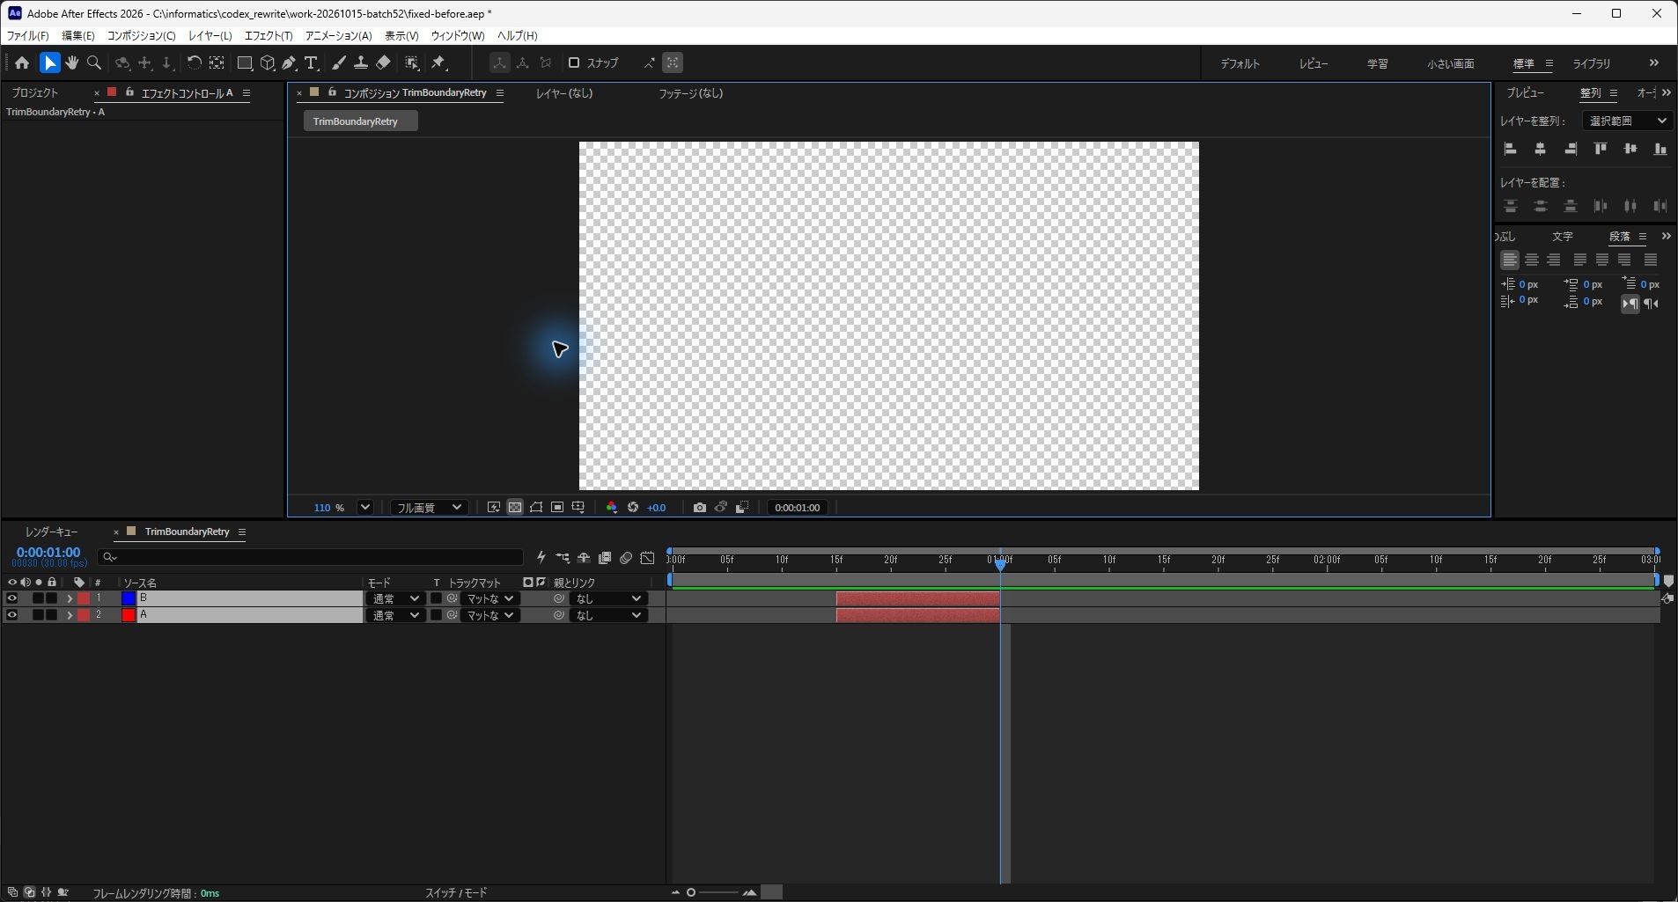Image resolution: width=1678 pixels, height=902 pixels.
Task: Switch to デフォルト workspace
Action: [1240, 63]
